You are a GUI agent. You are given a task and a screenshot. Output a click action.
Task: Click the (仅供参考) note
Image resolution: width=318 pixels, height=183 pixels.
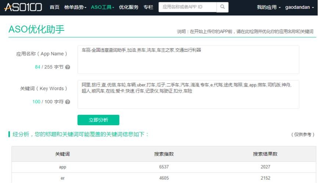tap(303, 134)
